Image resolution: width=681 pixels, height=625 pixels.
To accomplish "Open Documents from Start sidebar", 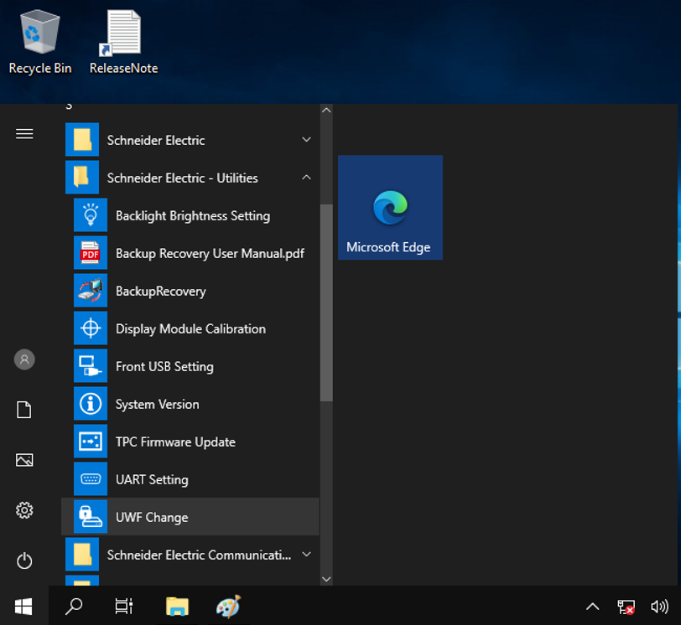I will (24, 410).
